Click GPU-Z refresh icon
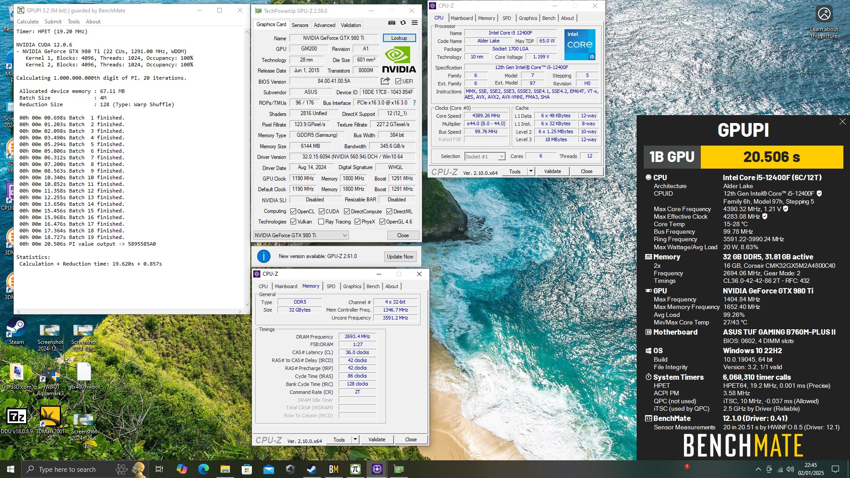This screenshot has width=850, height=478. [403, 23]
